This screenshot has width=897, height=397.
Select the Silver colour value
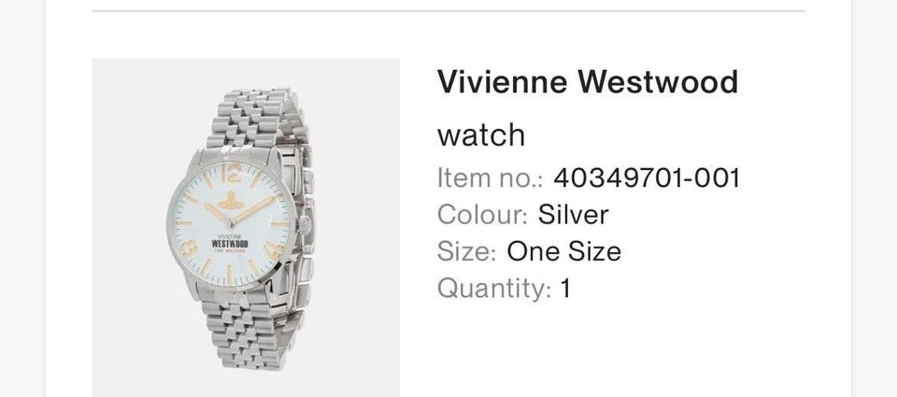573,215
